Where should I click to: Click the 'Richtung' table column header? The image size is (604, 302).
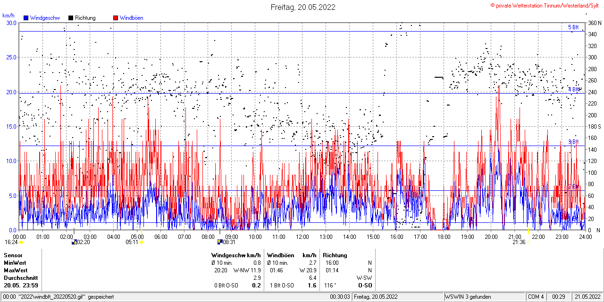pos(336,255)
